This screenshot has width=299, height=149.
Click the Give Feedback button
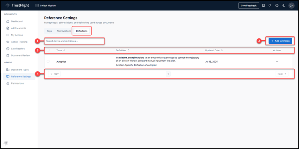249,6
